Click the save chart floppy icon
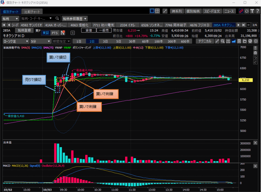The height and width of the screenshot is (192, 261). point(239,41)
